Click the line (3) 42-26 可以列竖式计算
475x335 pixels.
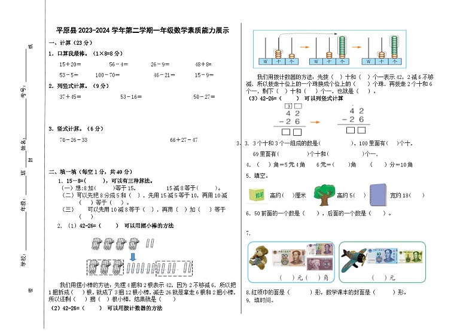pos(296,99)
